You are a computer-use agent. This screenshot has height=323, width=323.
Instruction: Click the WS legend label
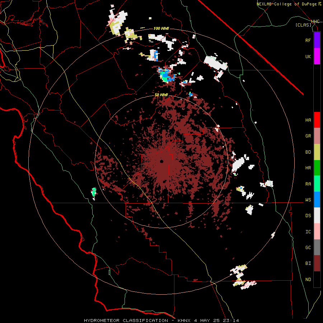[308, 200]
